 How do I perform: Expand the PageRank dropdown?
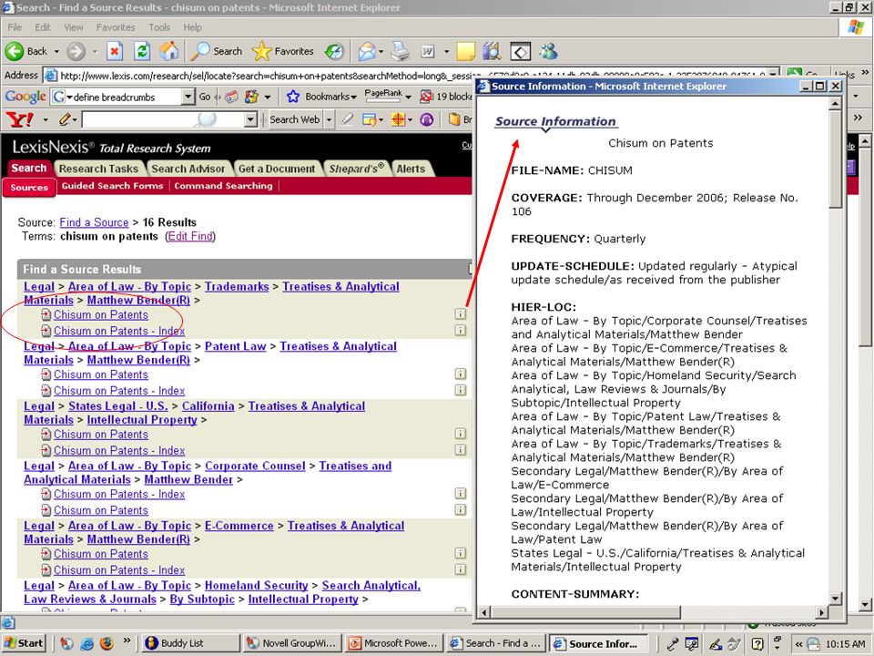coord(408,97)
